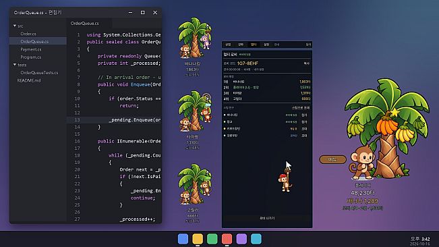Open Payment.cs from the file tree
Viewport: 439px width, 247px height.
click(31, 49)
